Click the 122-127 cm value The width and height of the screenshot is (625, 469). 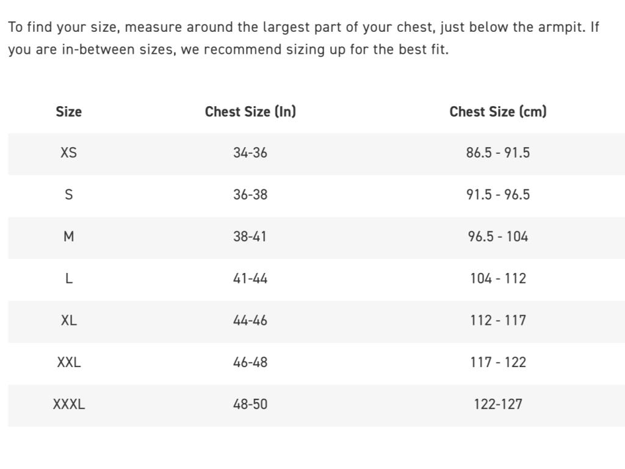pyautogui.click(x=498, y=404)
